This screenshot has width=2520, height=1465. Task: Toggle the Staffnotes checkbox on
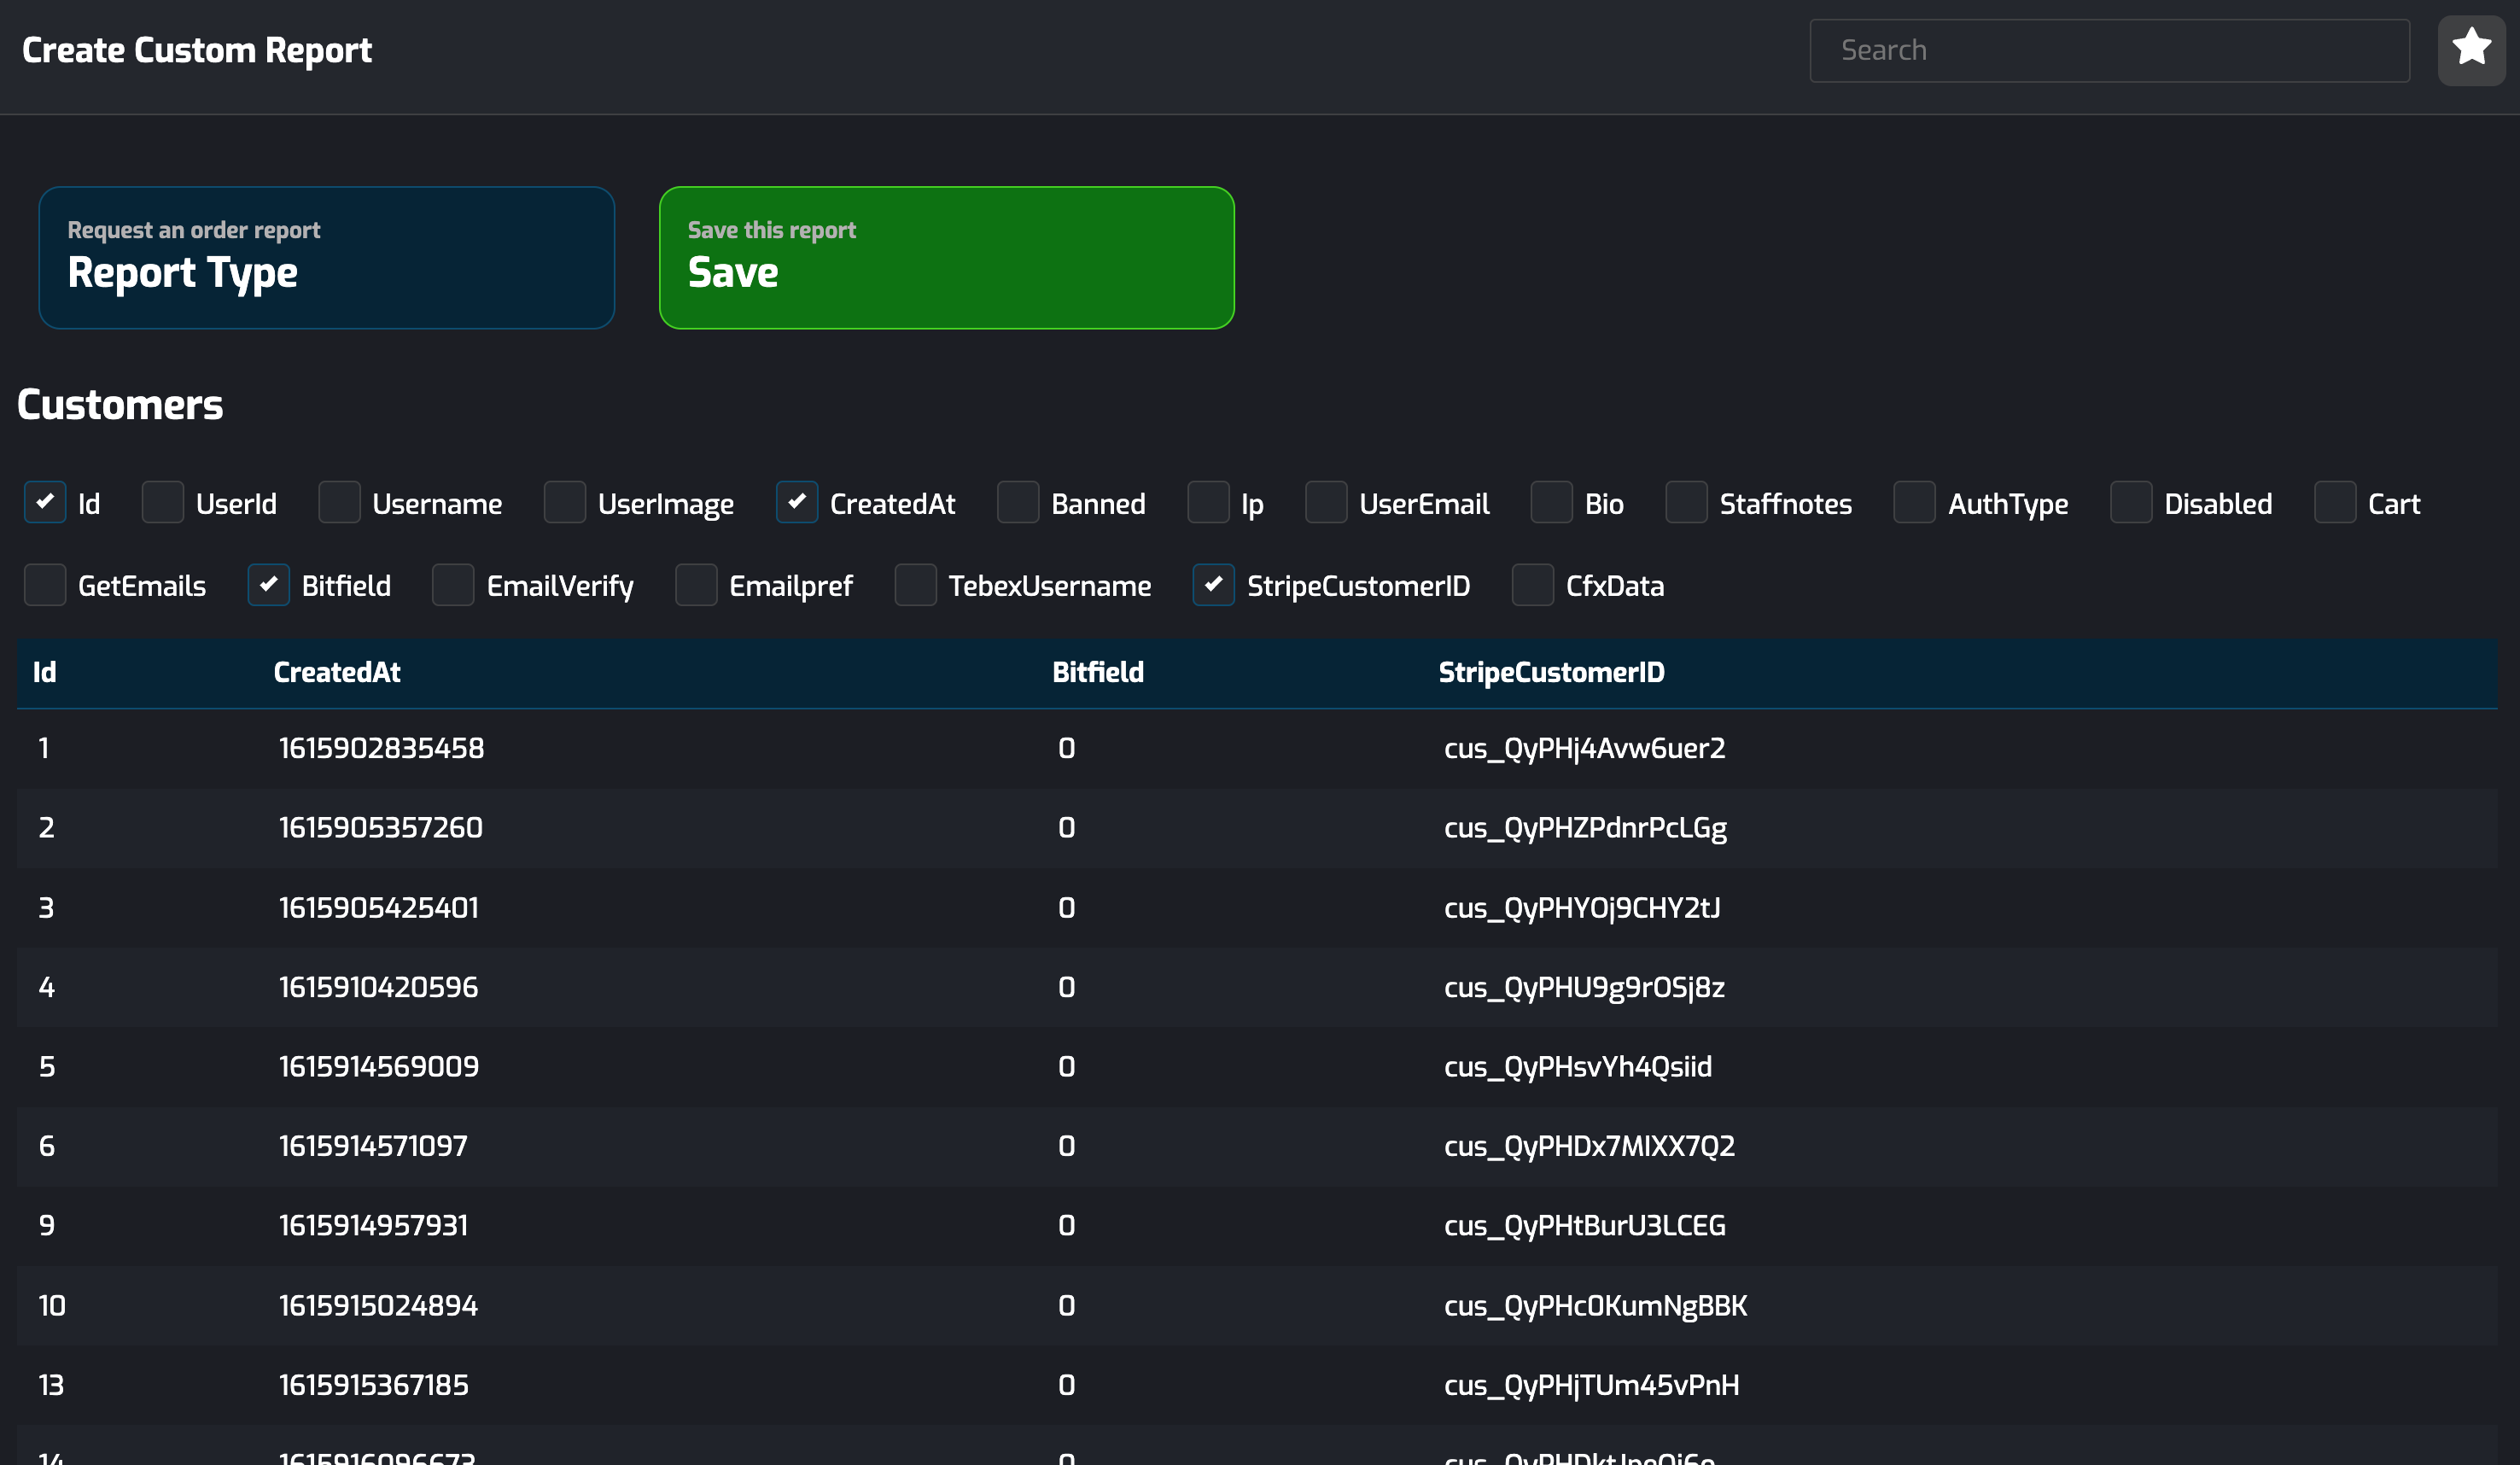click(x=1686, y=502)
